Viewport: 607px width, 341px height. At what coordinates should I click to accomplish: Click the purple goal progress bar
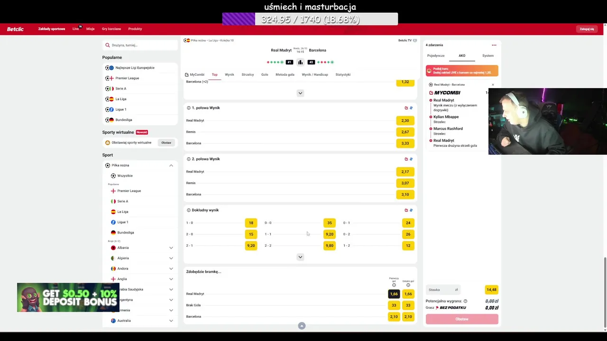(x=310, y=19)
